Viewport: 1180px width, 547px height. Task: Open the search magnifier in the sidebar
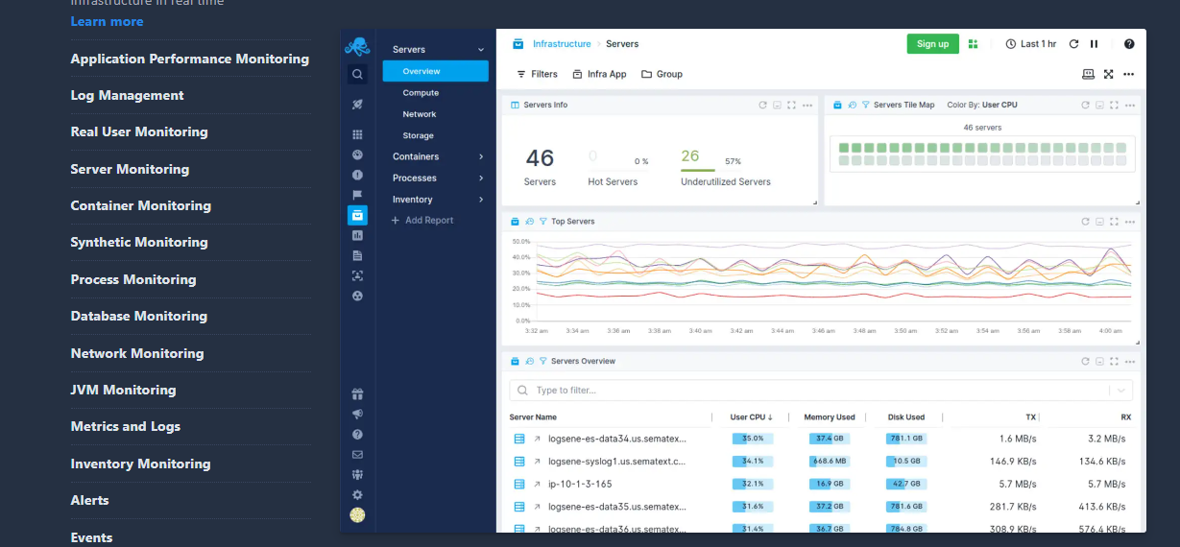[357, 74]
